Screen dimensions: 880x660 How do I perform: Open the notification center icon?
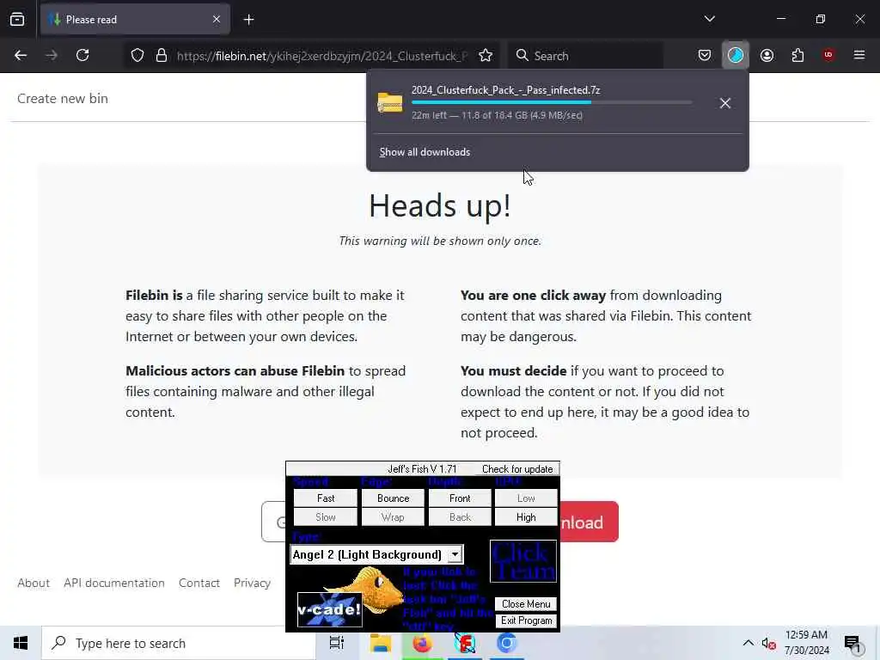(x=852, y=644)
